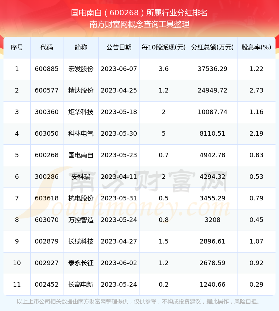The height and width of the screenshot is (311, 279).
Task: Click dividend yield 0.83
Action: [256, 155]
